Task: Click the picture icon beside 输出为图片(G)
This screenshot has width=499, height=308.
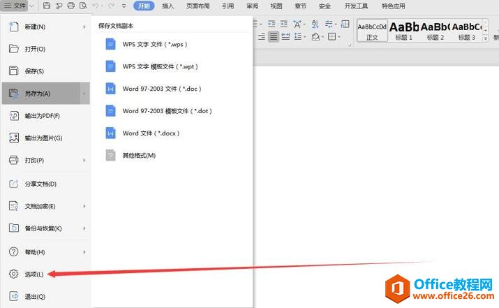Action: 14,138
